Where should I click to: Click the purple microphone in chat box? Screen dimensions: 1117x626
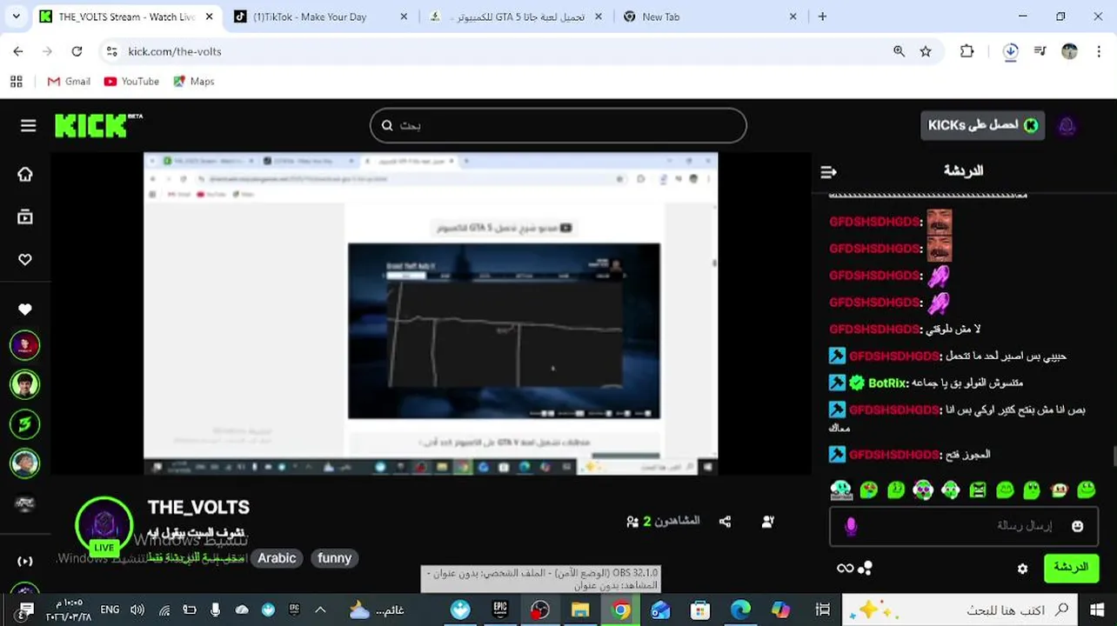pyautogui.click(x=851, y=526)
